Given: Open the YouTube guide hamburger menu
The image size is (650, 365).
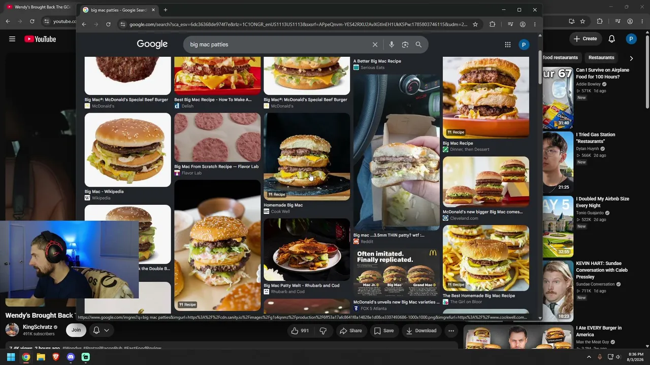Looking at the screenshot, I should pyautogui.click(x=12, y=39).
